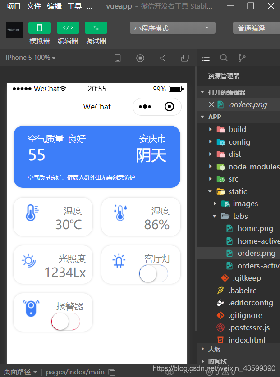Mute the simulator sound speaker icon

point(163,58)
